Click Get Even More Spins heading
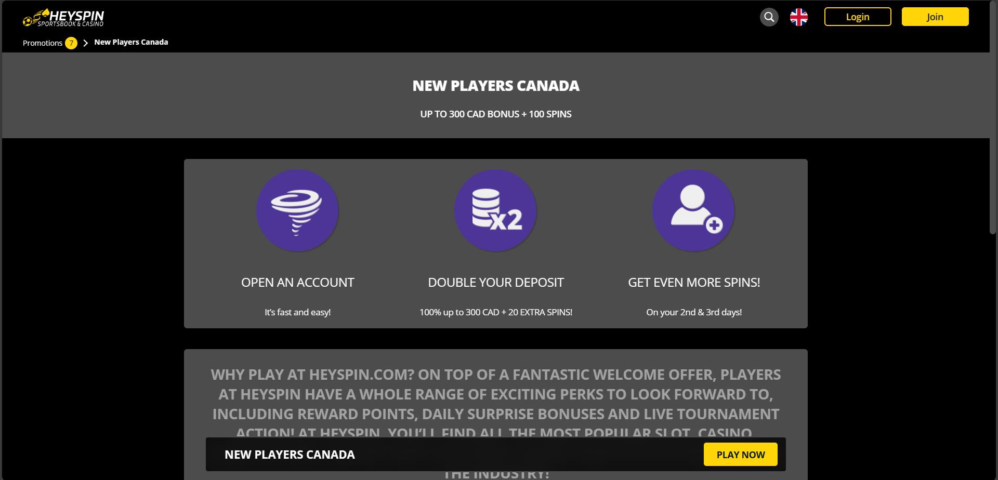Screen dimensions: 998x480 point(693,283)
